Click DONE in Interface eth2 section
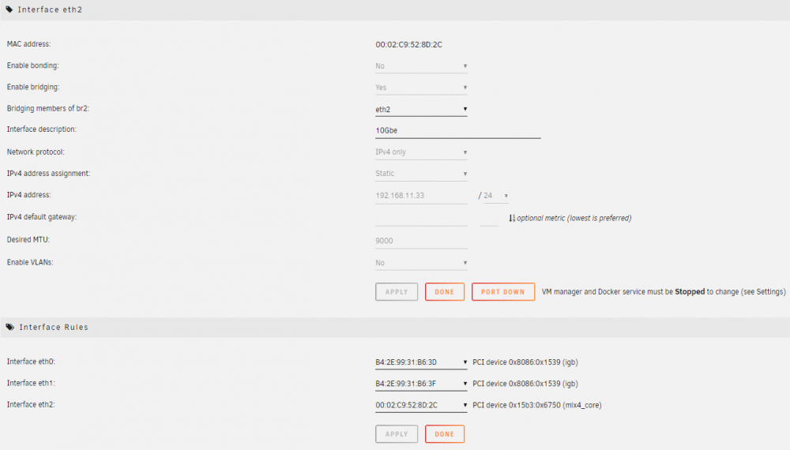The image size is (790, 450). click(x=444, y=292)
